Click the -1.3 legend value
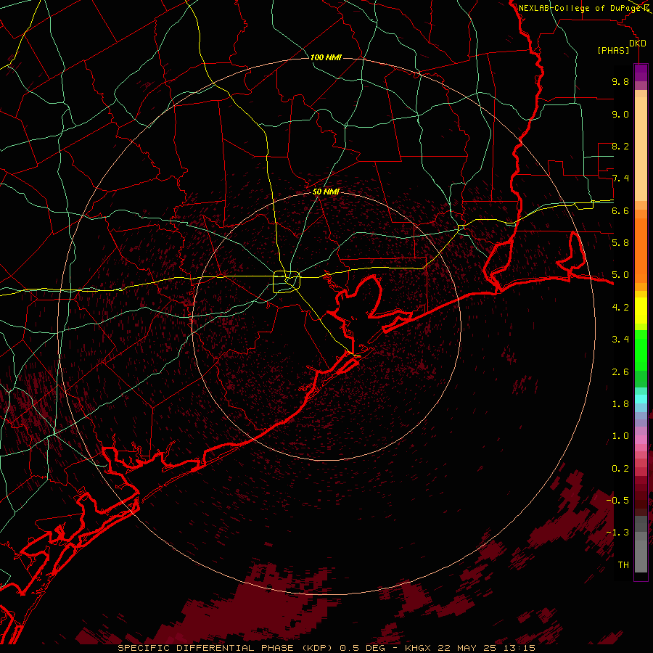This screenshot has width=653, height=653. tap(617, 533)
